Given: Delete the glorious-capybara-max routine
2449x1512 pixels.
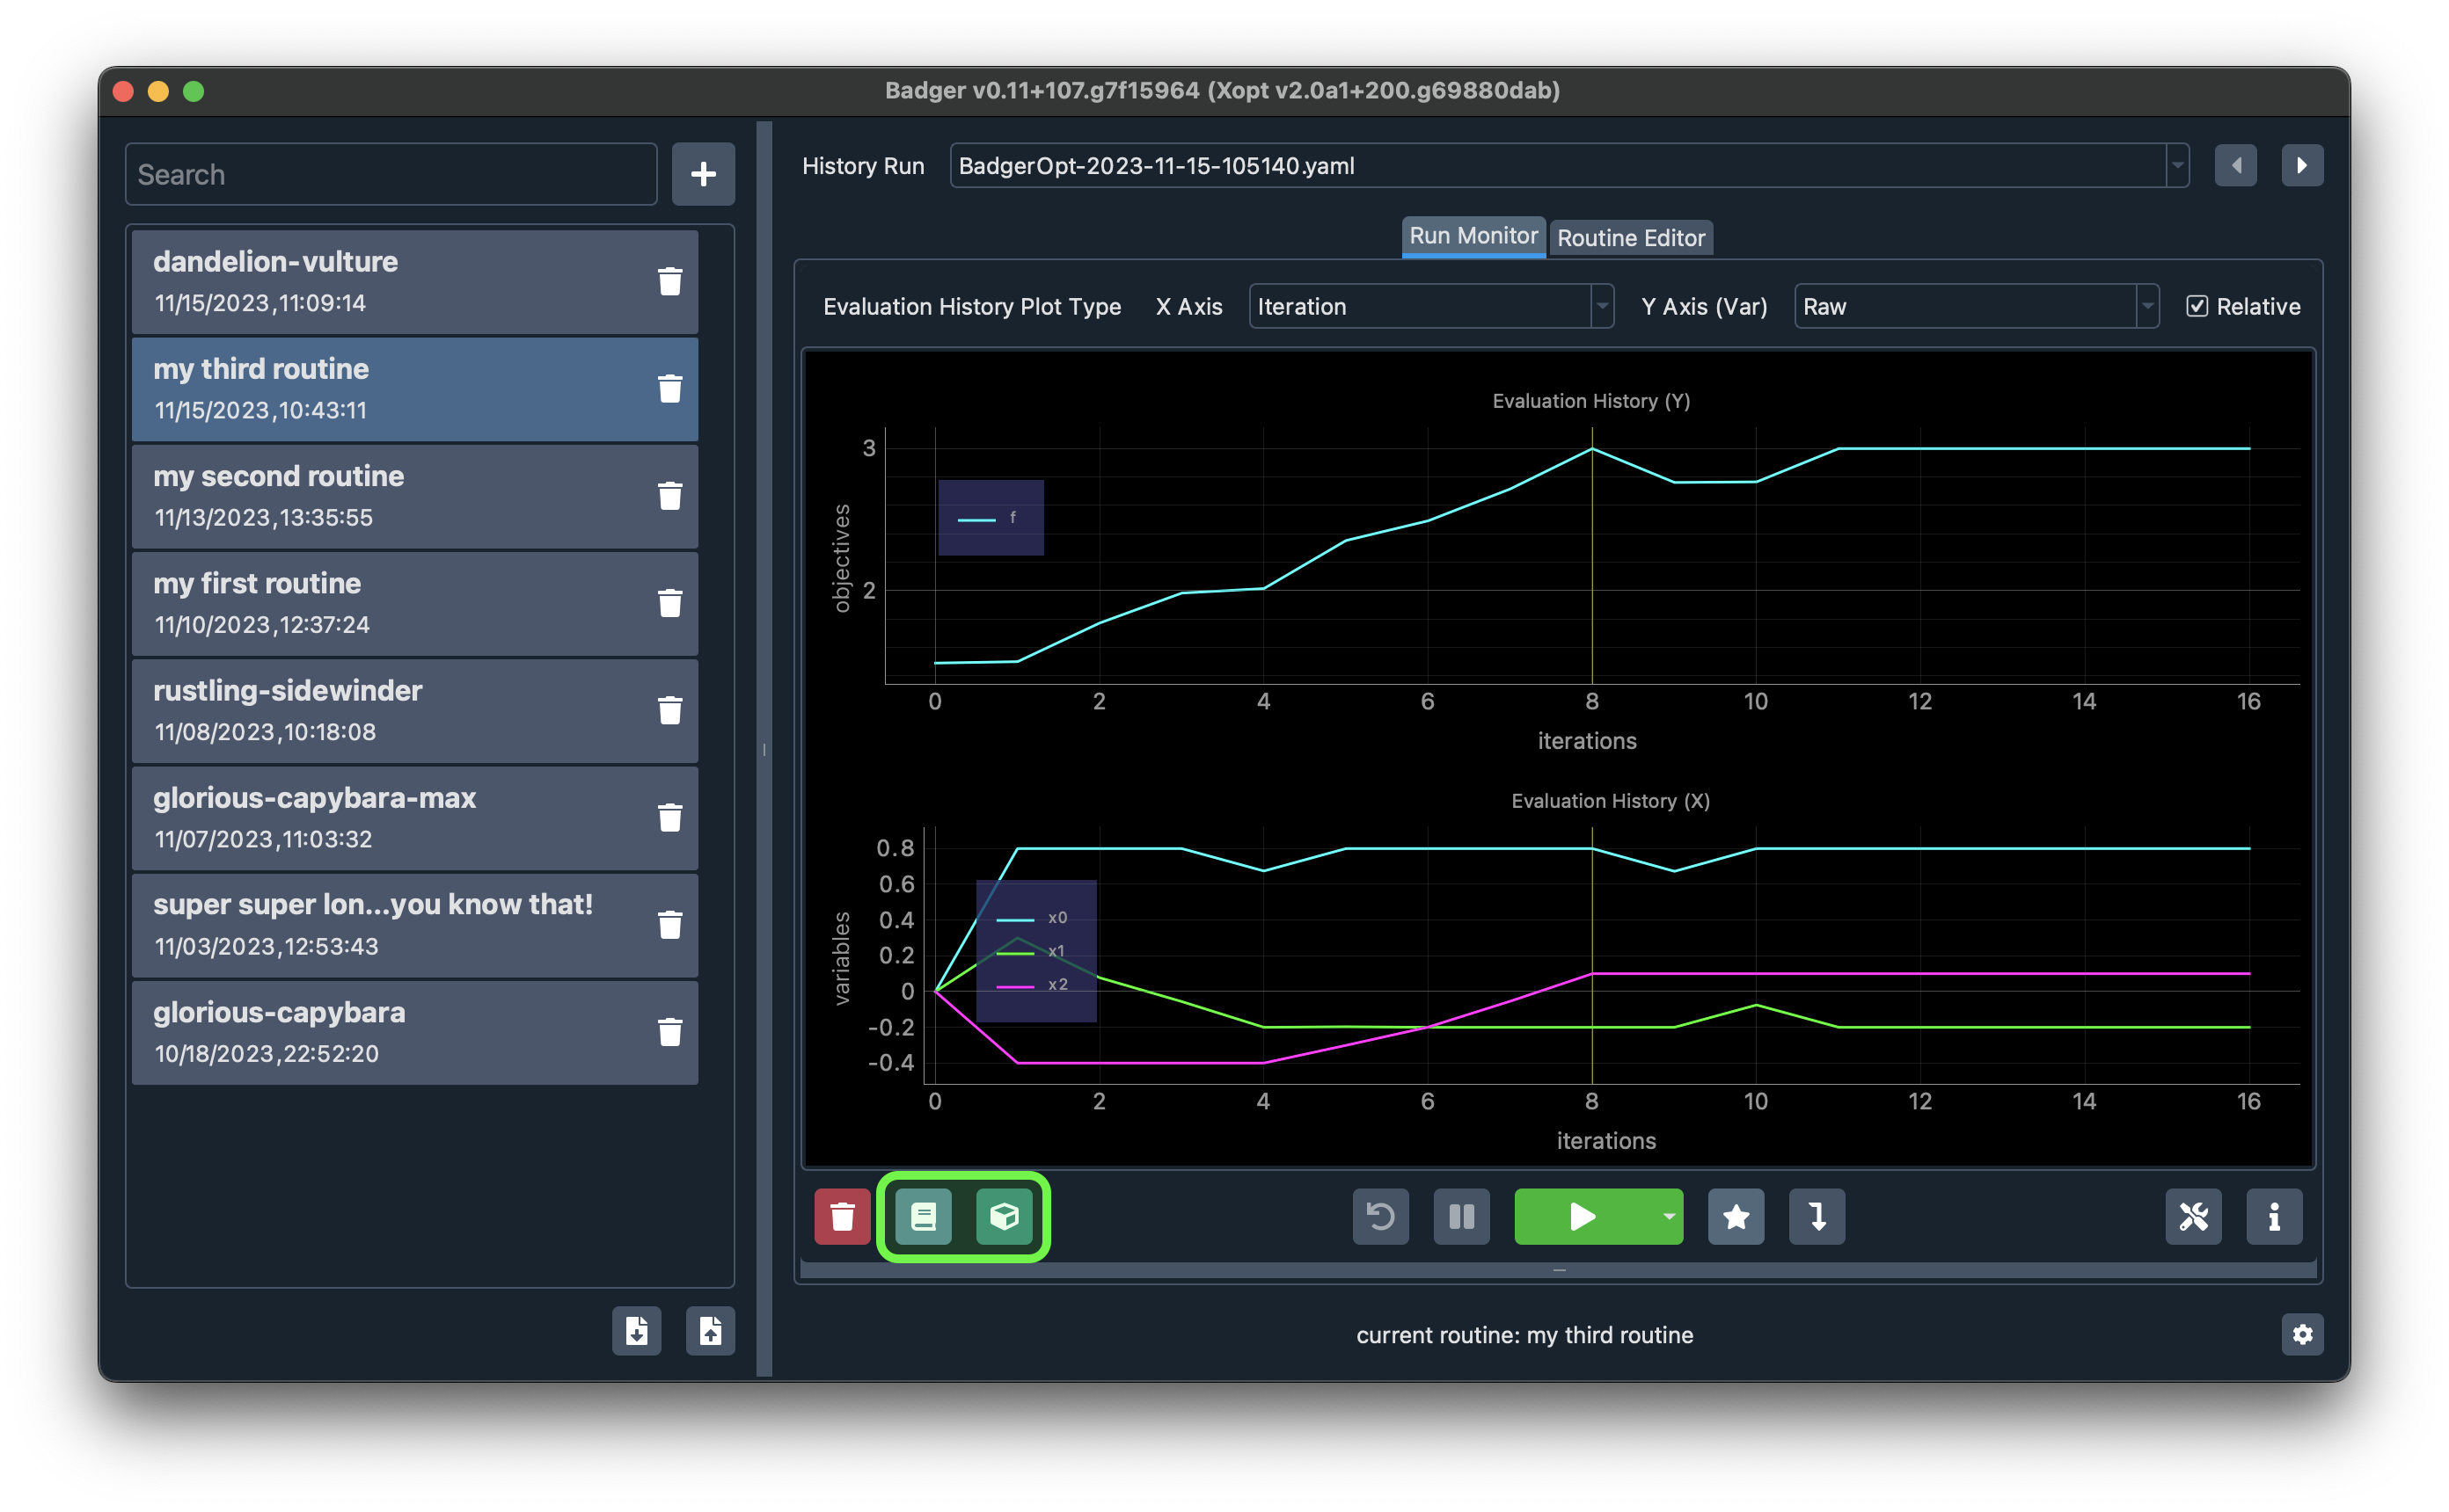Looking at the screenshot, I should point(669,818).
